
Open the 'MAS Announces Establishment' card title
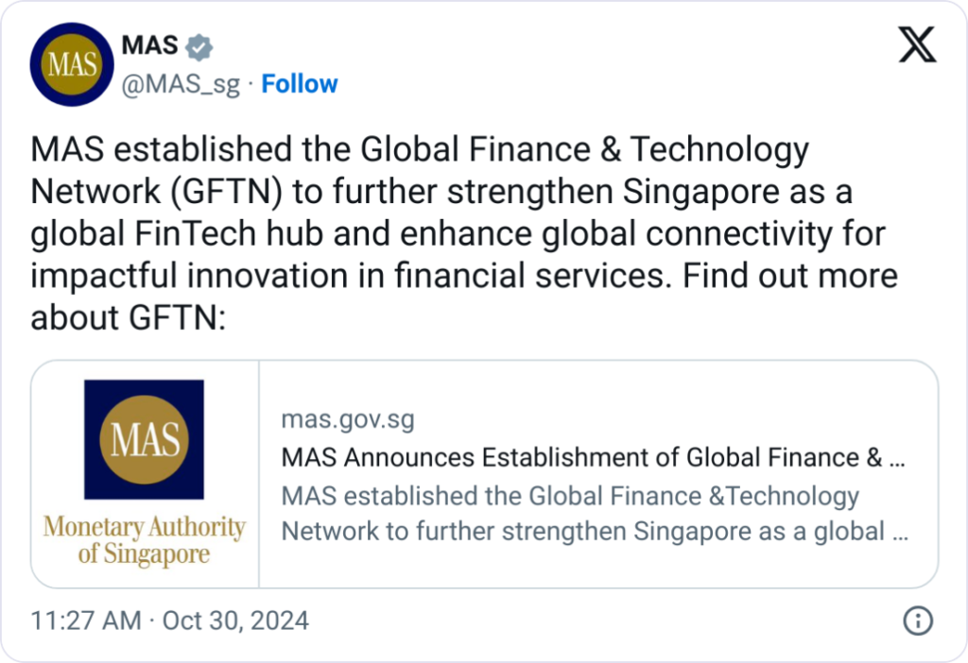tap(594, 457)
